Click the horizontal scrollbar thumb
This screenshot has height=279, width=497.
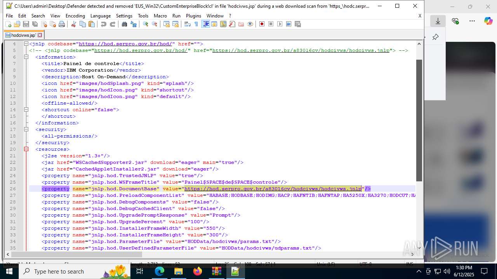(x=76, y=254)
